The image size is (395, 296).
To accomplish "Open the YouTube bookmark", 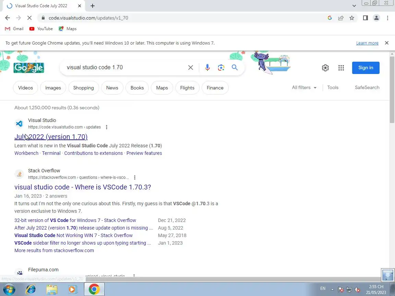I will 41,29.
